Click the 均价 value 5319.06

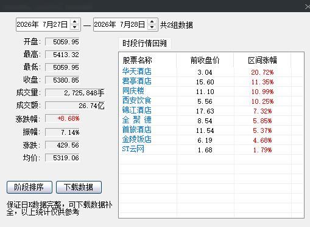[62, 158]
